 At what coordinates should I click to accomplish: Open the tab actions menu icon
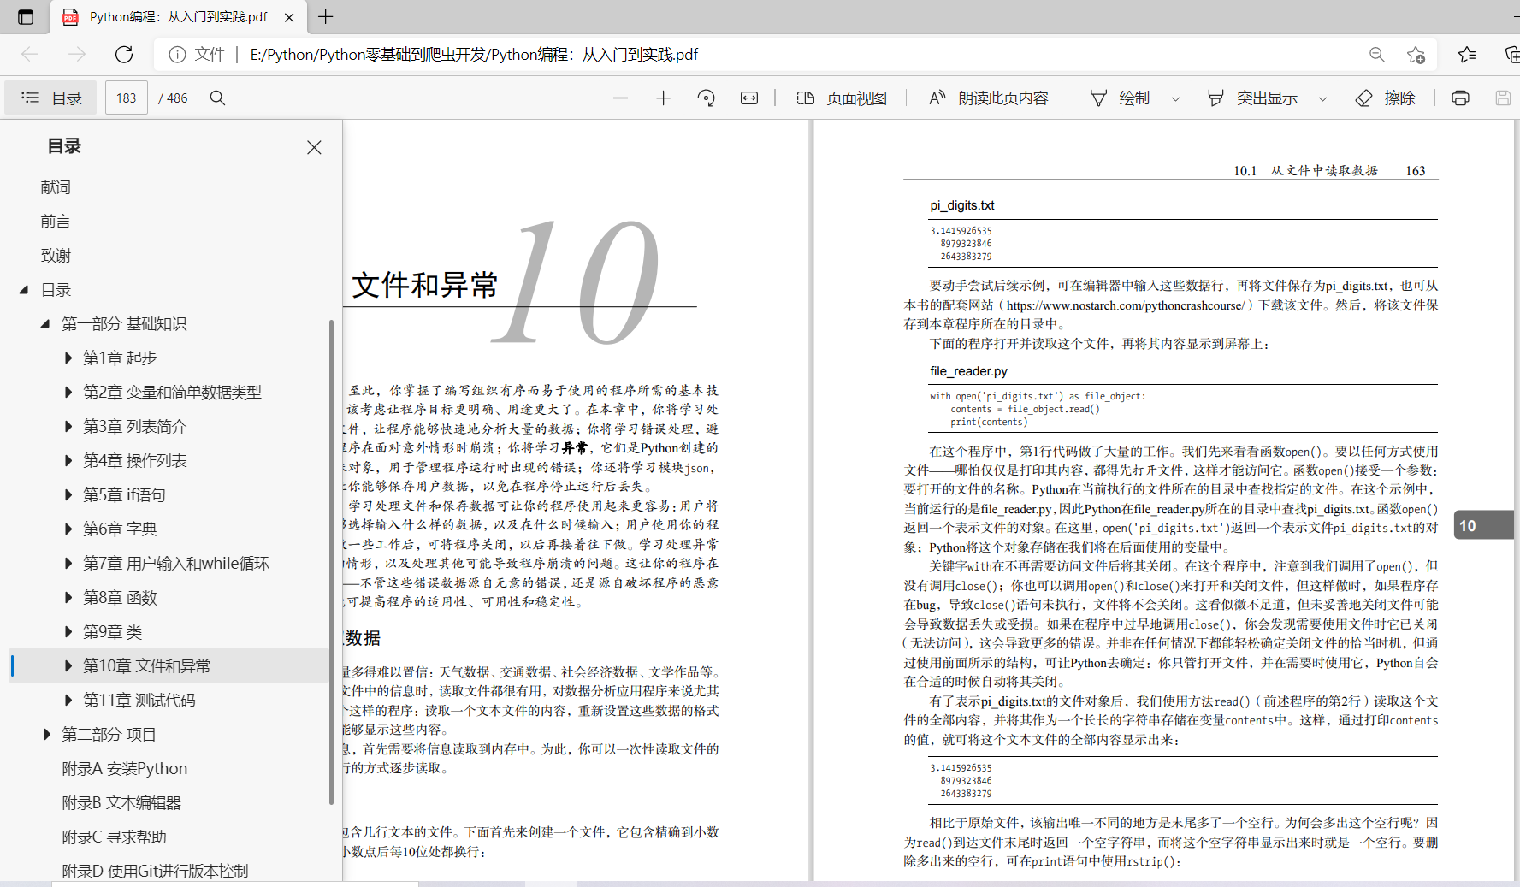coord(26,16)
